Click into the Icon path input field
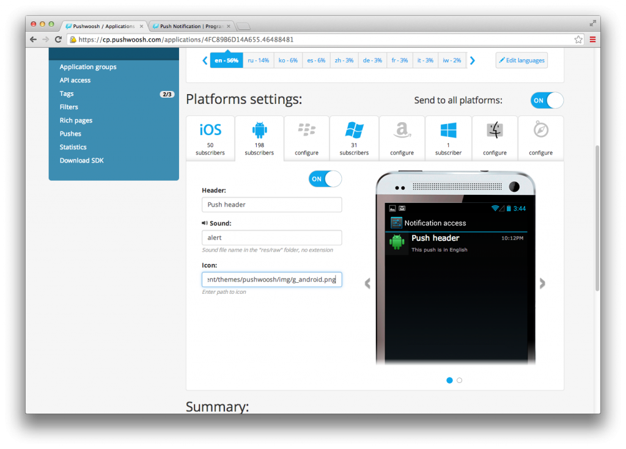 pyautogui.click(x=271, y=279)
